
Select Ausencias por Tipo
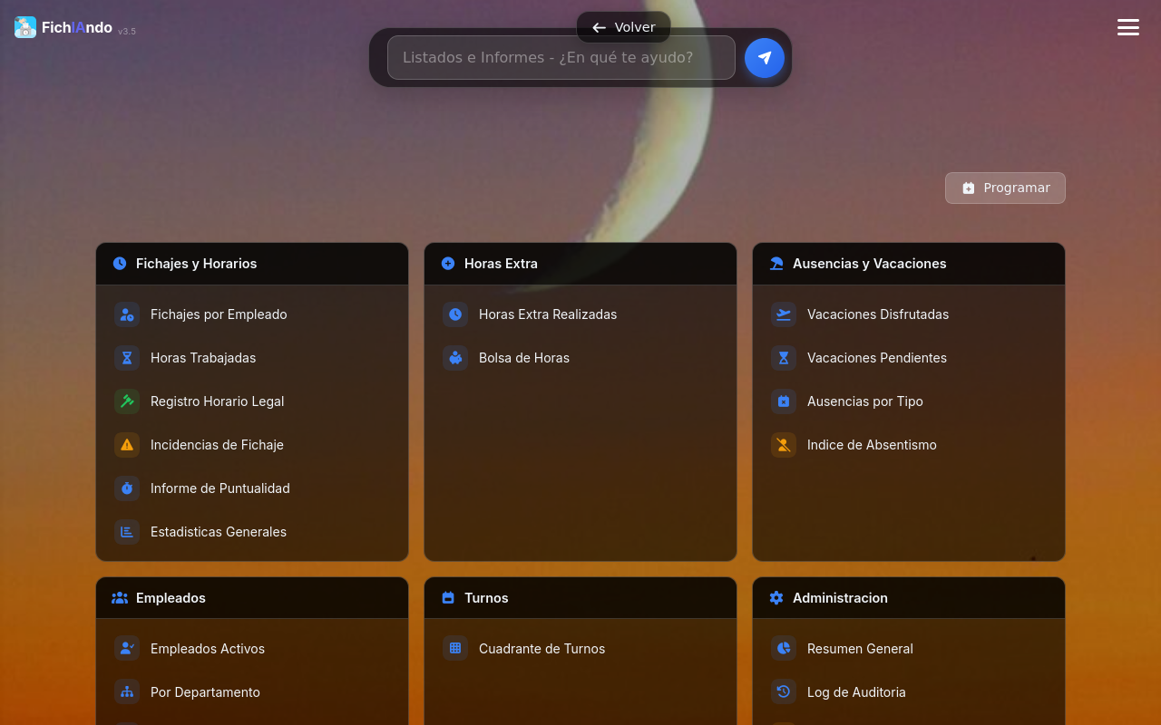tap(909, 401)
